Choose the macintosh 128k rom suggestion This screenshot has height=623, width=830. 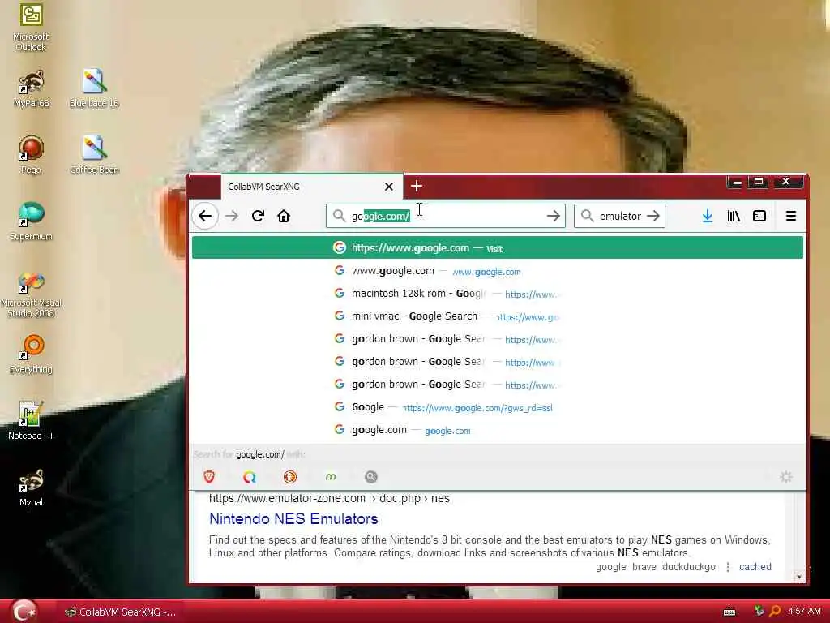[498, 294]
